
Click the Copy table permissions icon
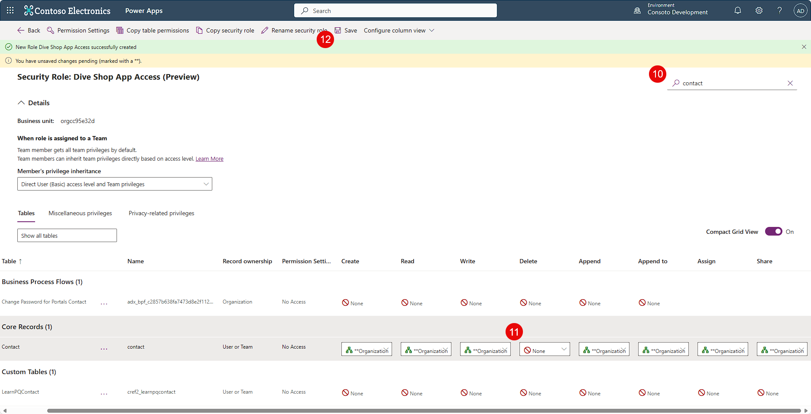pyautogui.click(x=120, y=30)
